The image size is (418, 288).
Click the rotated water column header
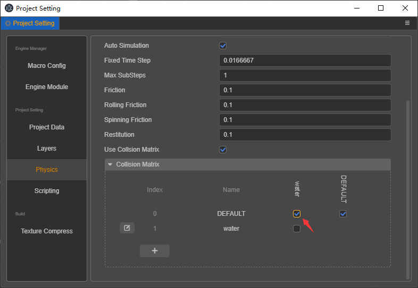(x=297, y=189)
